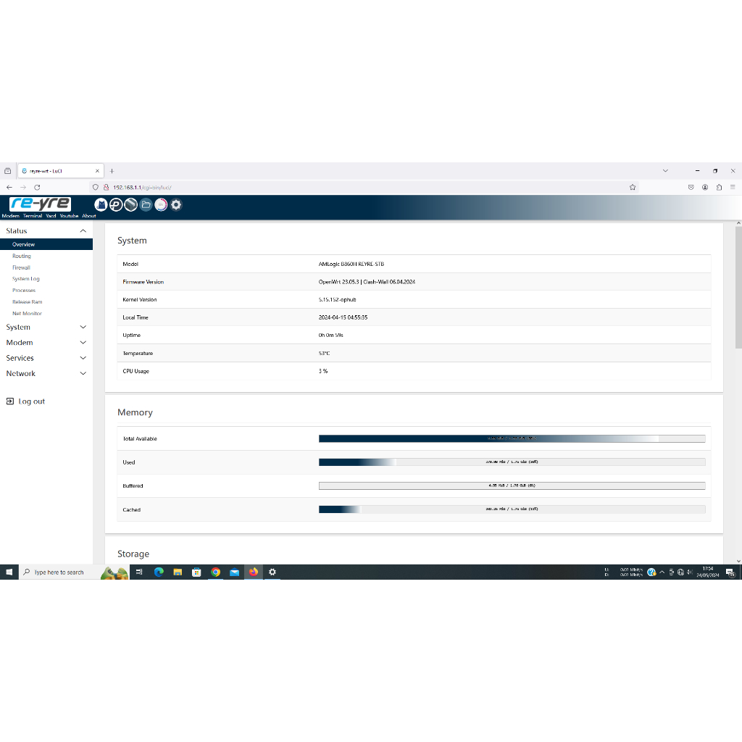Click the Total Available memory progress bar

[512, 439]
